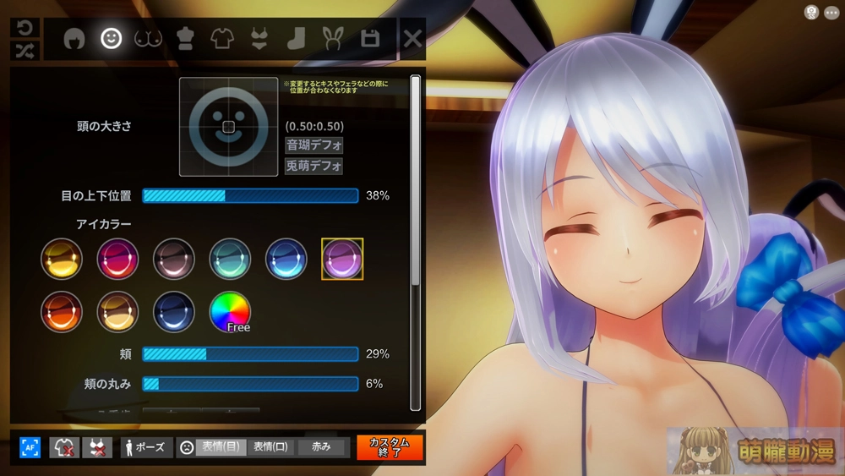Click the shuffle randomize icon
Image resolution: width=845 pixels, height=476 pixels.
click(x=25, y=51)
